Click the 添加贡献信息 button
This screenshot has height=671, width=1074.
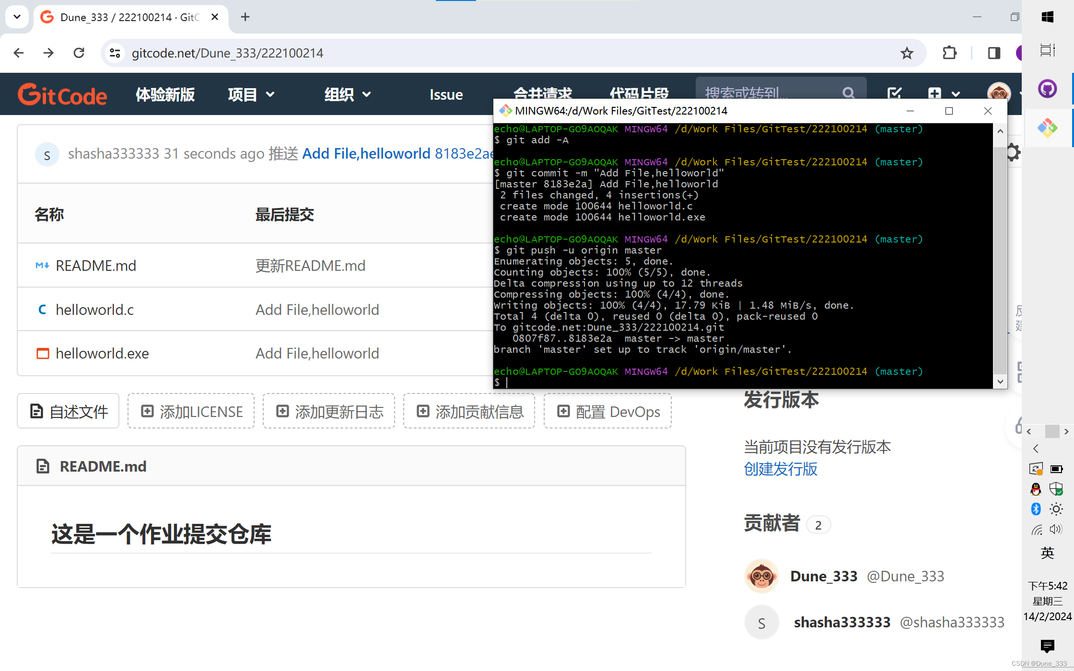[469, 411]
